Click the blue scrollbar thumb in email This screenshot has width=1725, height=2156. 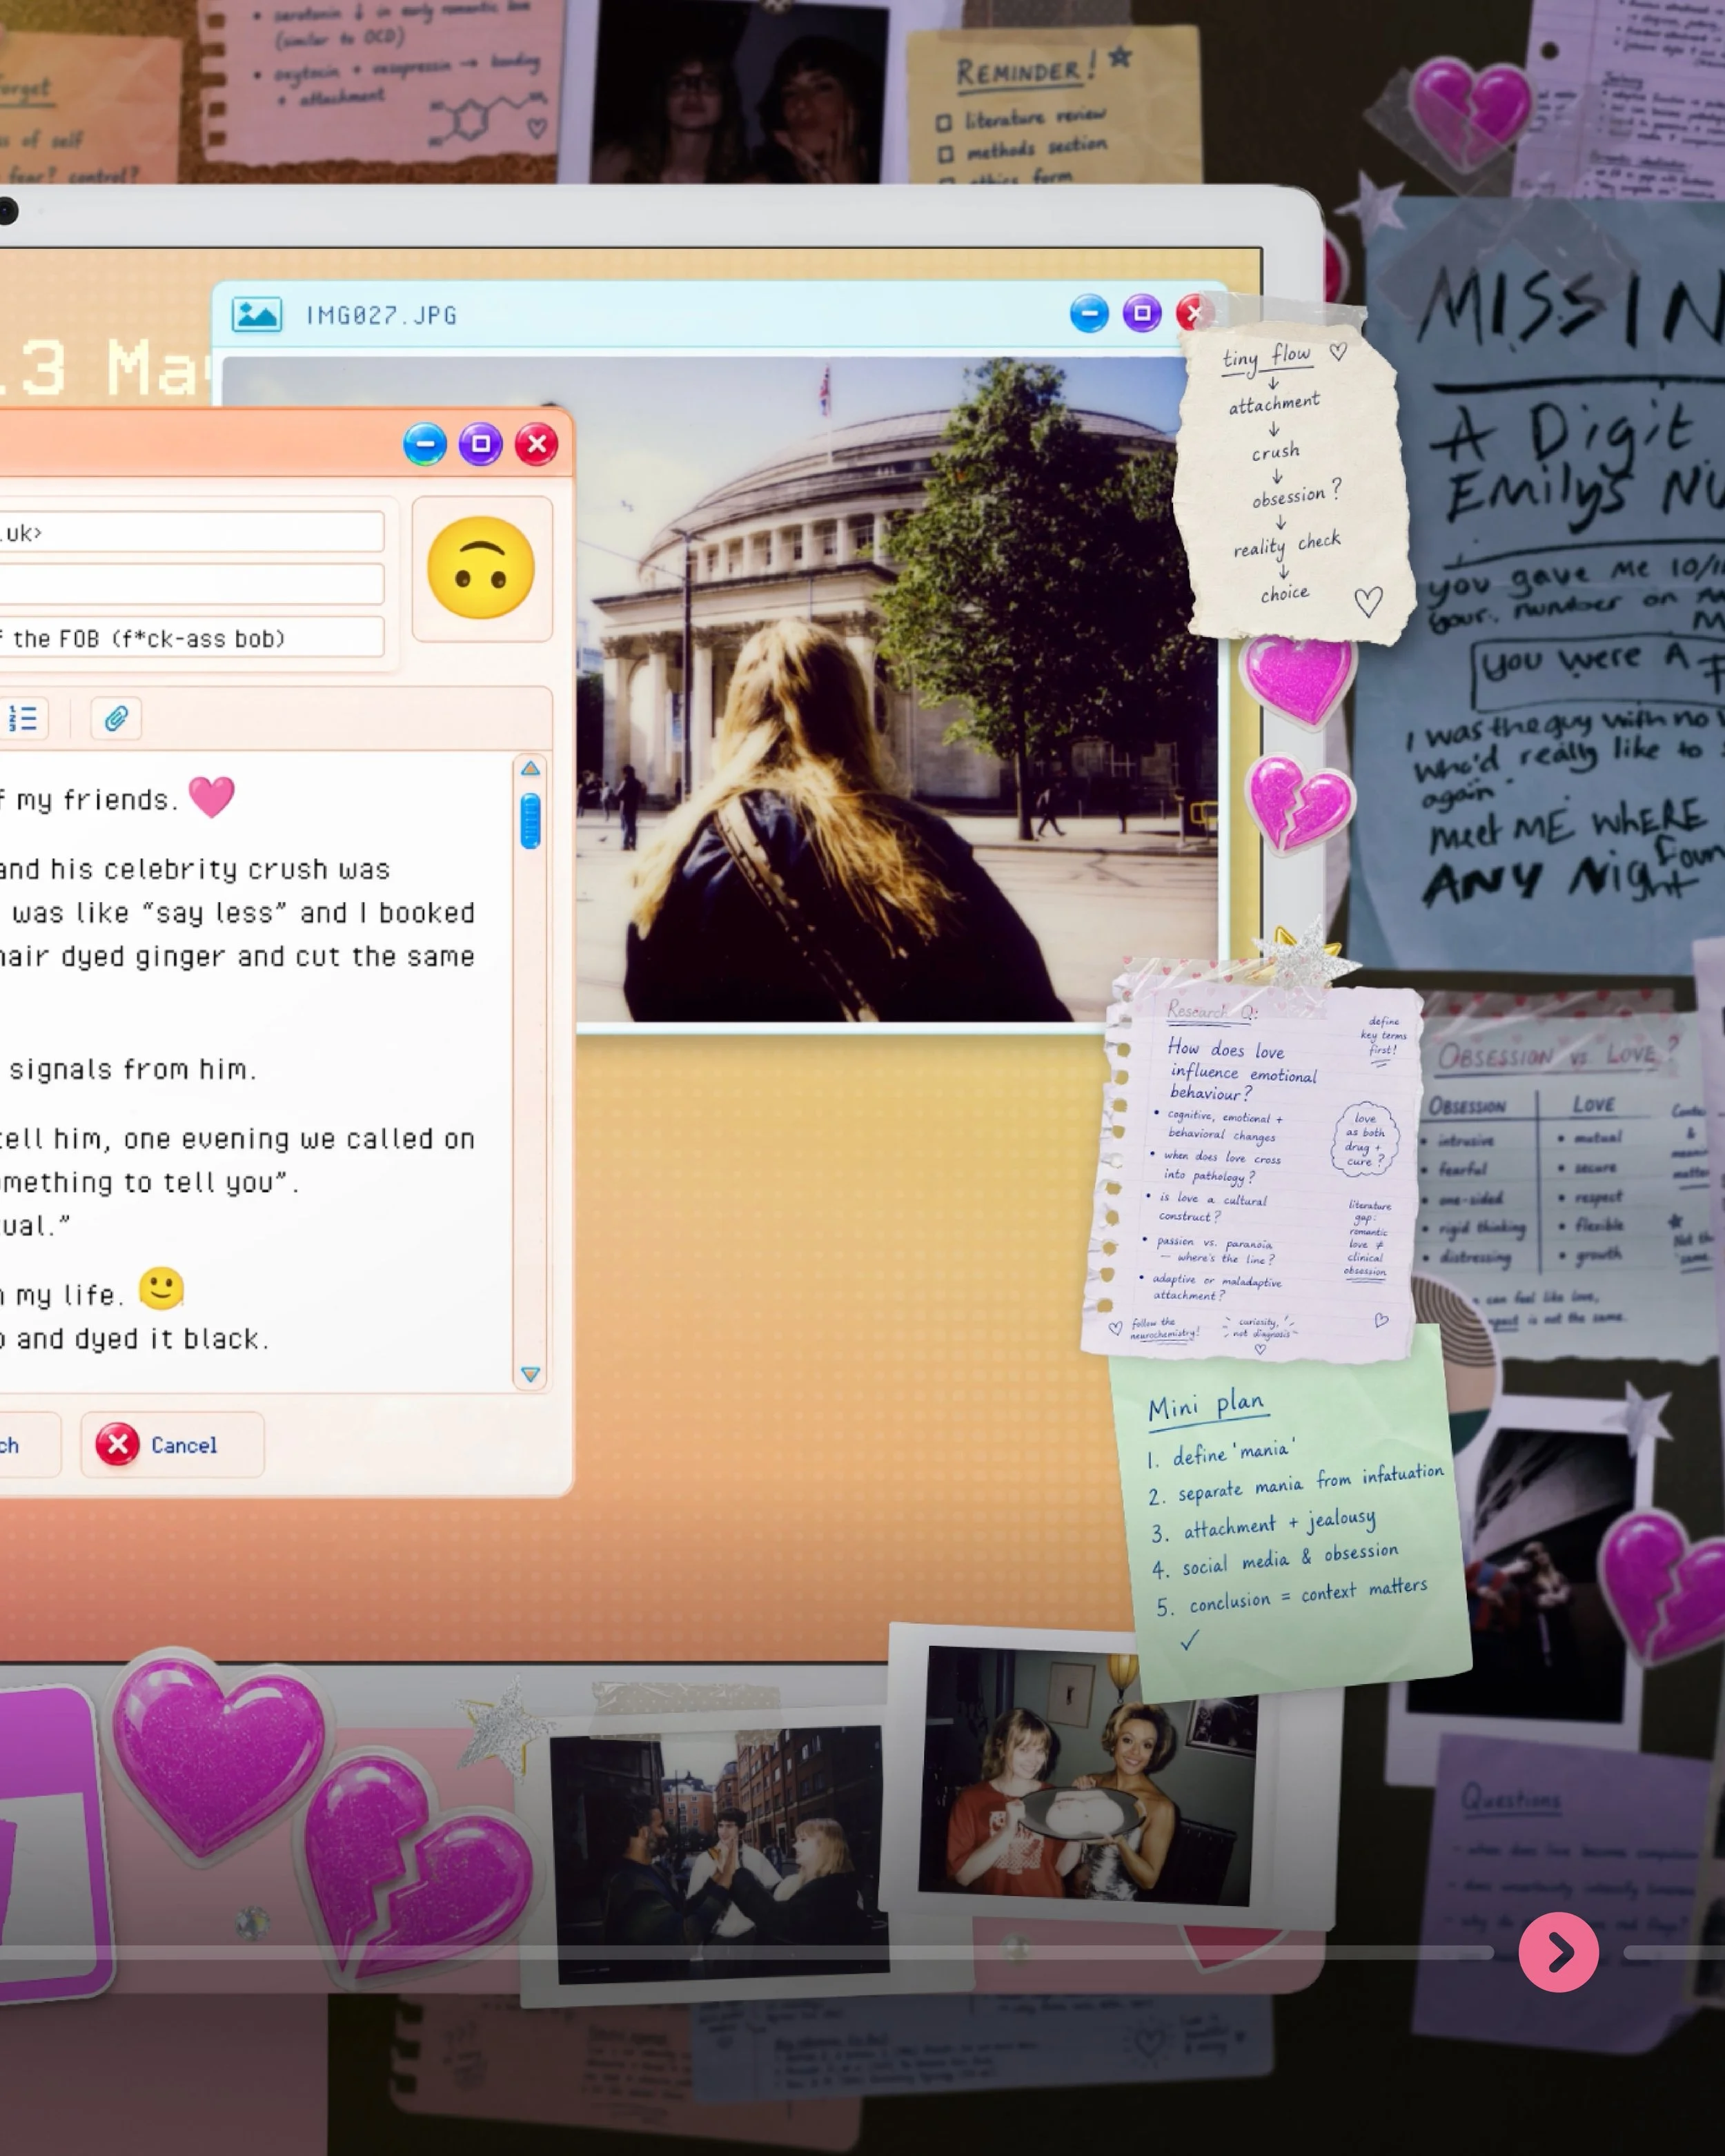click(x=530, y=821)
